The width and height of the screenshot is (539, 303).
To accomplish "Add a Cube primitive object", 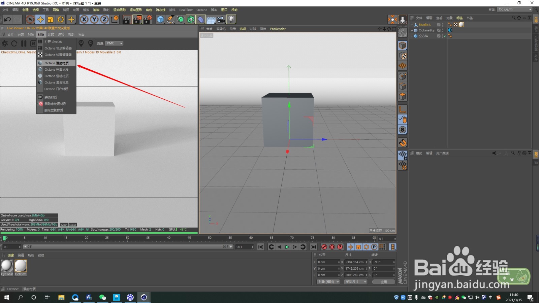I will tap(161, 20).
